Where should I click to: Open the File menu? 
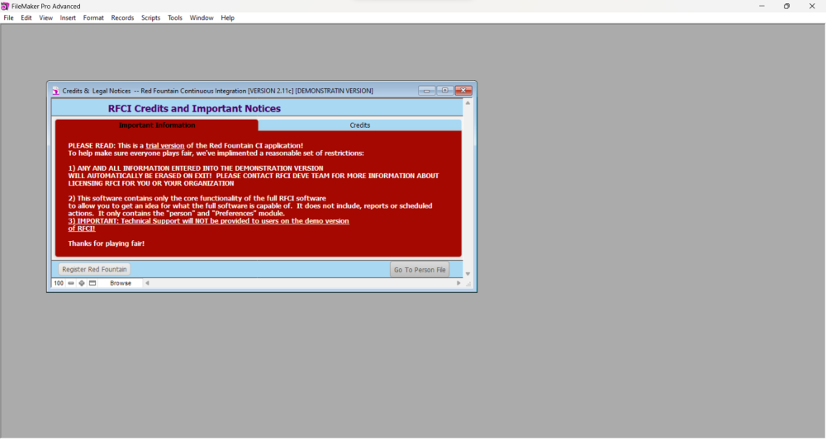pos(8,17)
